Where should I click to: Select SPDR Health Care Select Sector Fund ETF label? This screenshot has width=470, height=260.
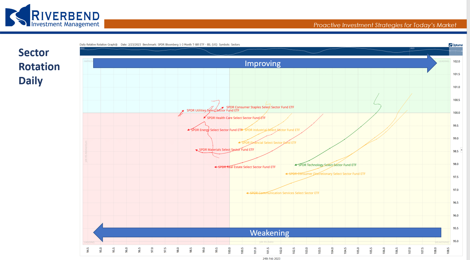point(236,118)
